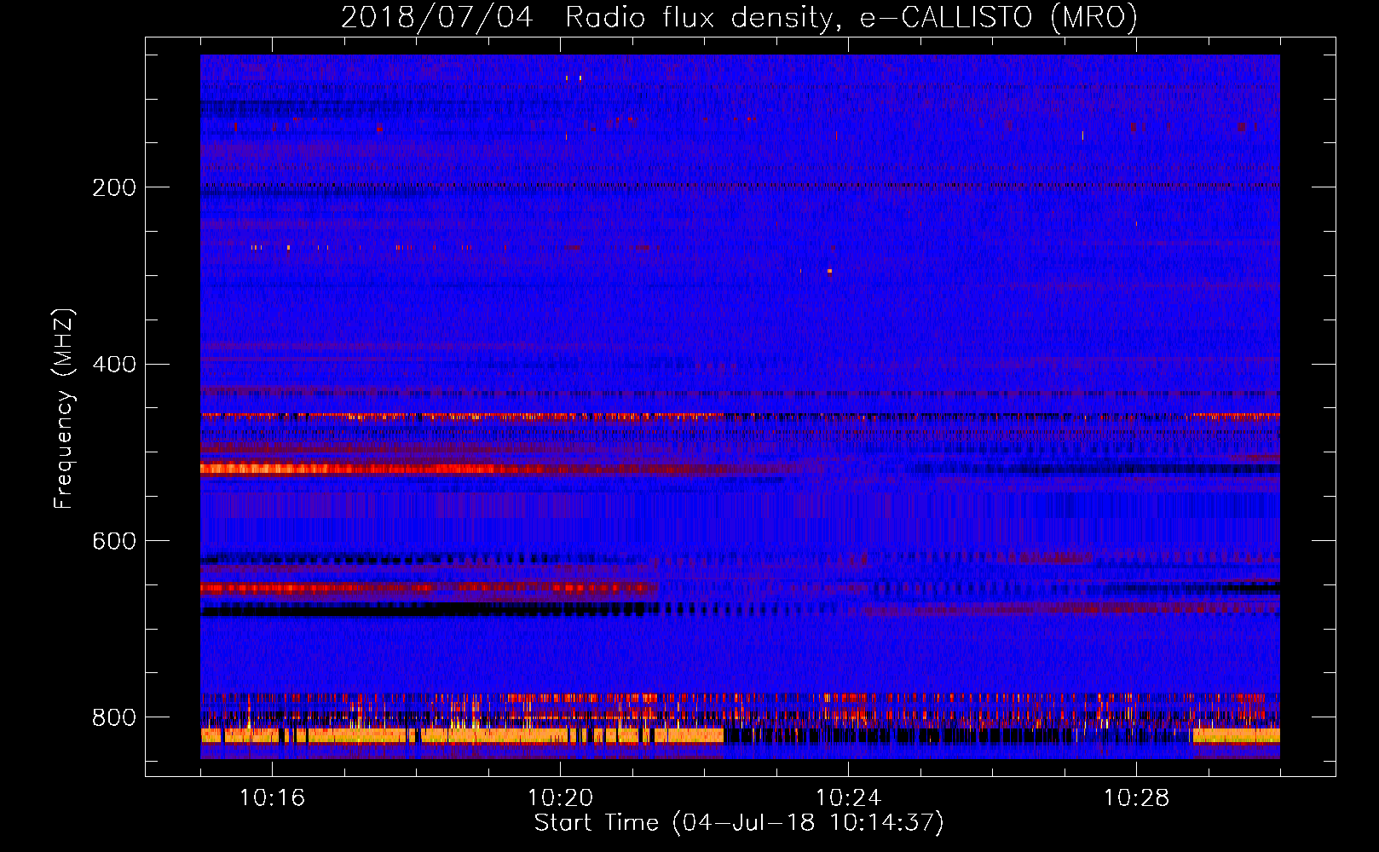
Task: Click the 10:28 time tick label
Action: click(1136, 797)
